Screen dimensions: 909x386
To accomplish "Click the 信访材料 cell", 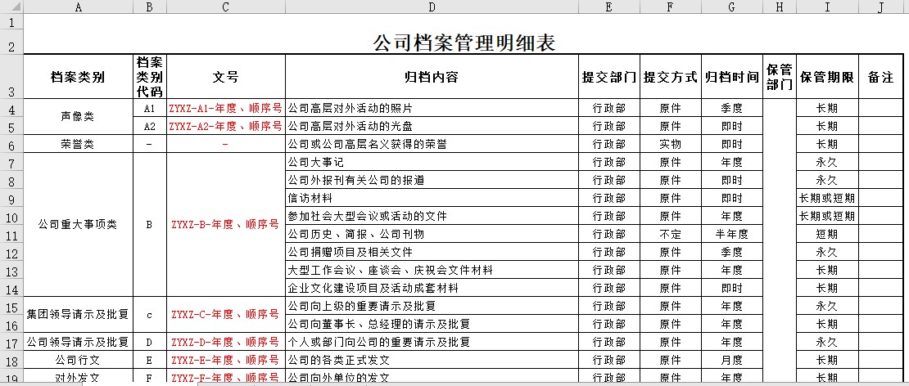I will pyautogui.click(x=432, y=199).
